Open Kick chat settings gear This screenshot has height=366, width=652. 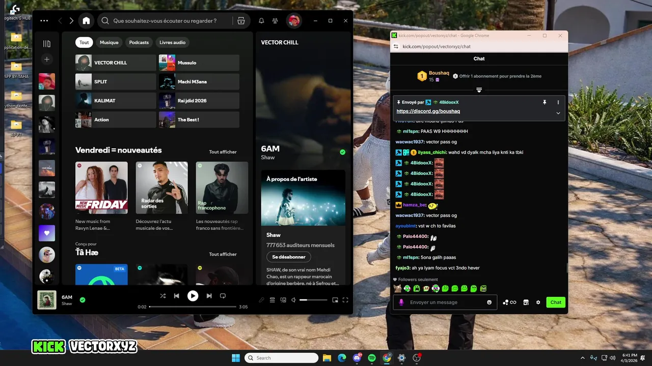(538, 302)
